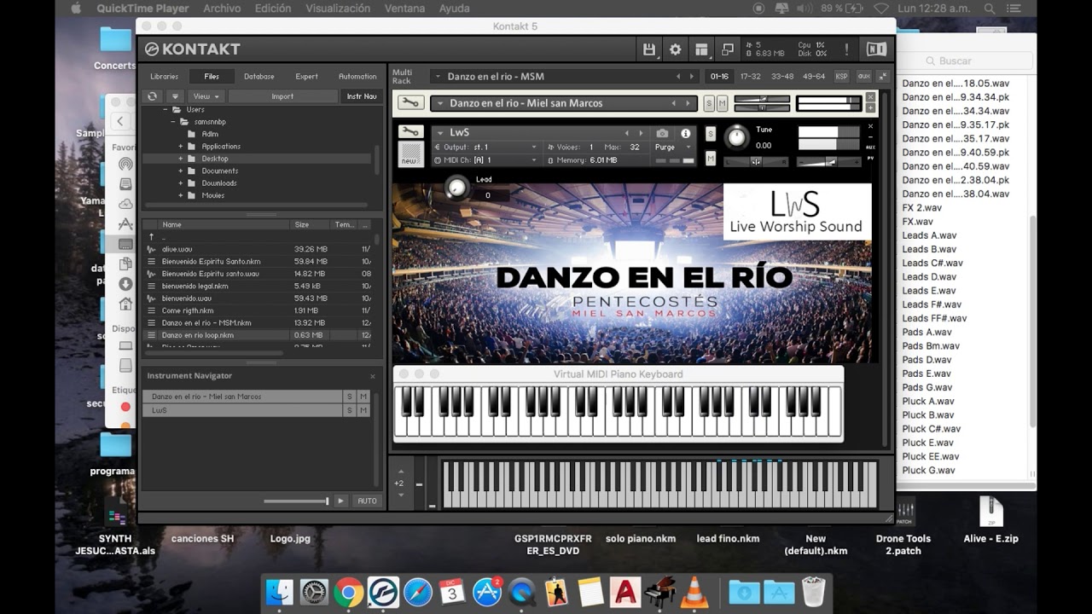1092x614 pixels.
Task: Mute the LwS instrument in rack
Action: click(x=711, y=158)
